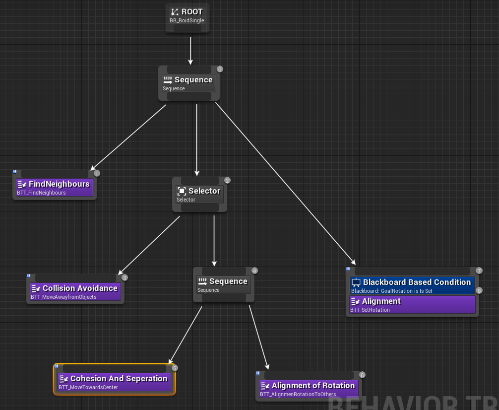Select the Blackboard Based Condition decorator
This screenshot has width=499, height=410.
point(412,285)
